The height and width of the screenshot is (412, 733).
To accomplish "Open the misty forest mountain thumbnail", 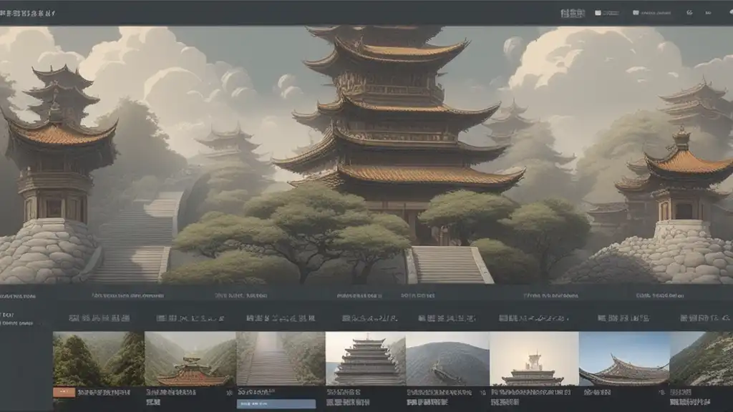I will point(98,358).
